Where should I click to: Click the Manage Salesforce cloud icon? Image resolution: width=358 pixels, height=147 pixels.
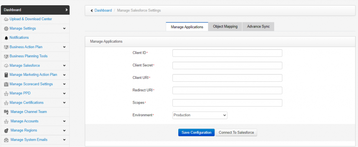coord(6,66)
